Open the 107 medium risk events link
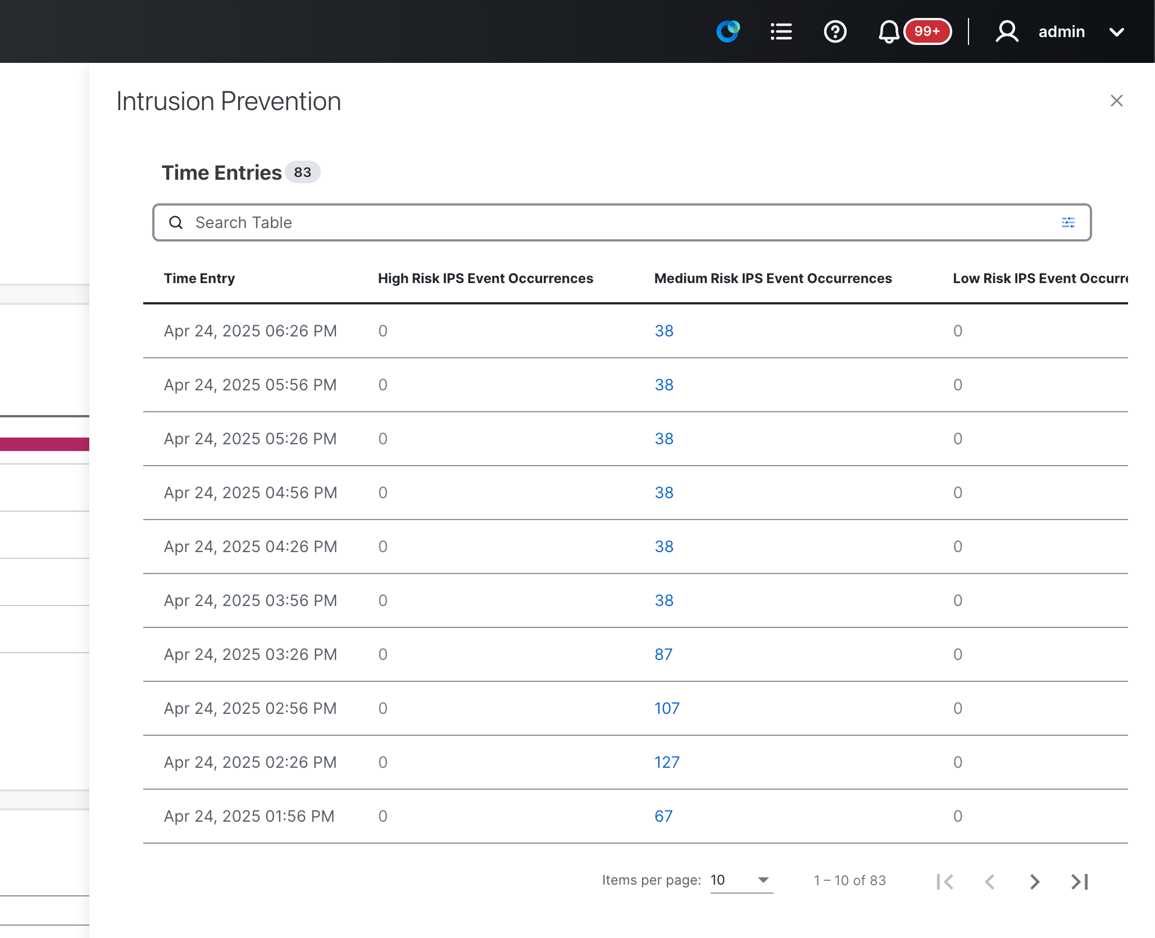 [667, 708]
